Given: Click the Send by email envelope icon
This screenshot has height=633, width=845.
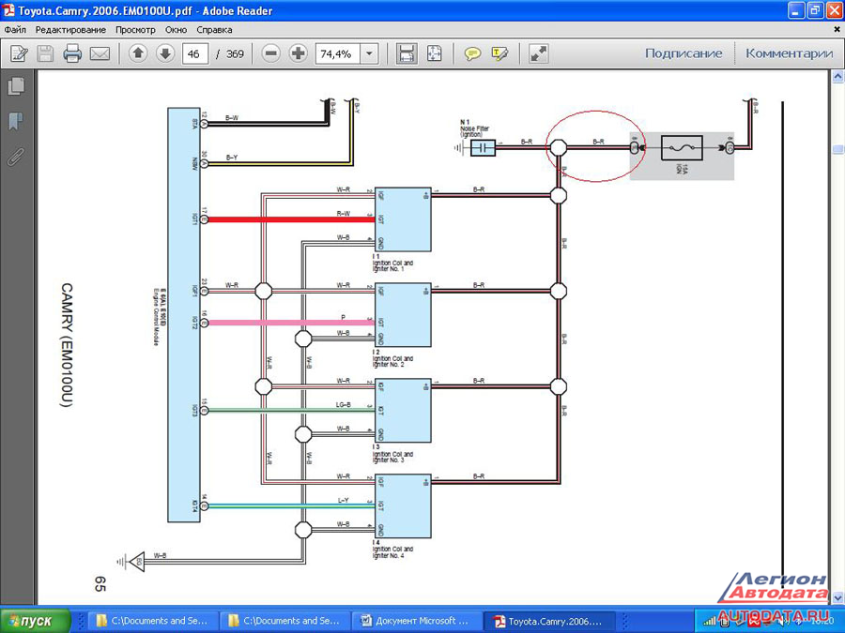Looking at the screenshot, I should [x=100, y=53].
